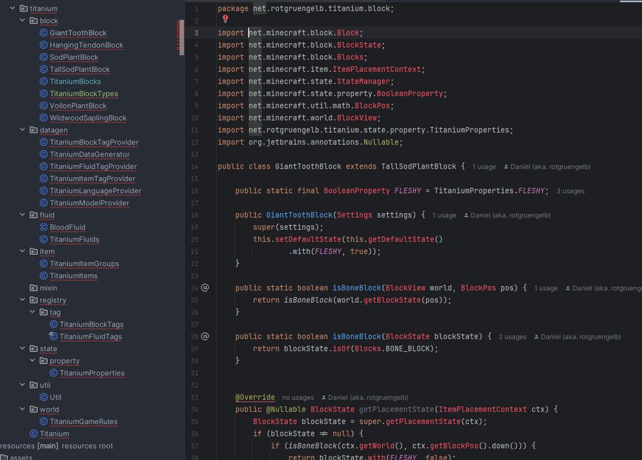Click TitaniumProperties import on line 11
Viewport: 642px width, 460px height.
tap(469, 130)
